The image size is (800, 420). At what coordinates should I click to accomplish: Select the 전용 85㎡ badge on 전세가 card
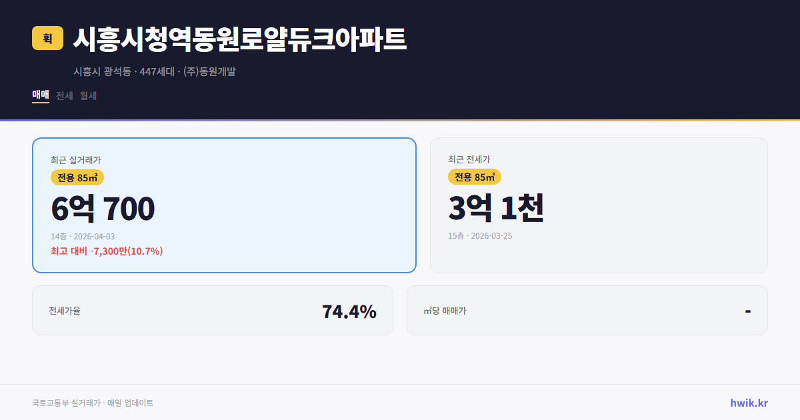tap(475, 177)
